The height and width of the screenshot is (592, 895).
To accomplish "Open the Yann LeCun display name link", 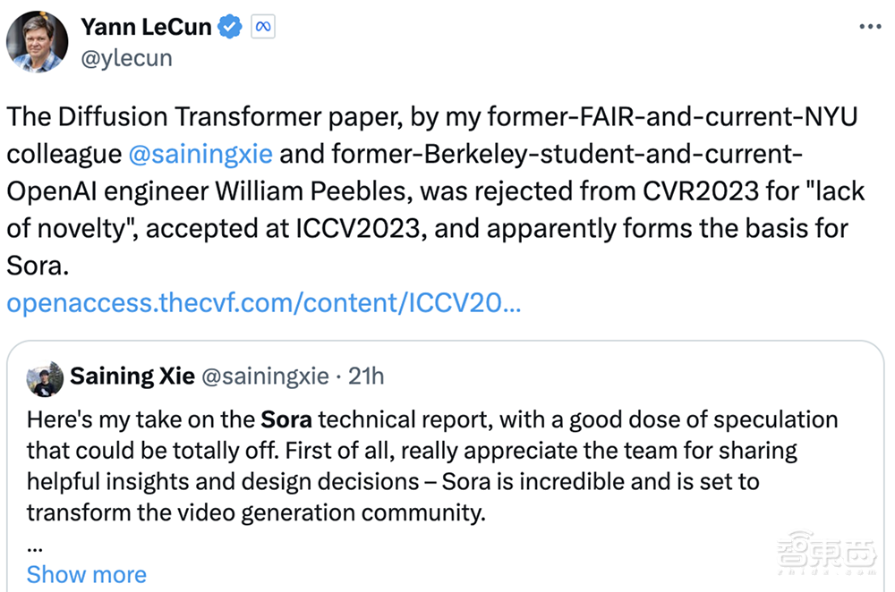I will point(146,27).
